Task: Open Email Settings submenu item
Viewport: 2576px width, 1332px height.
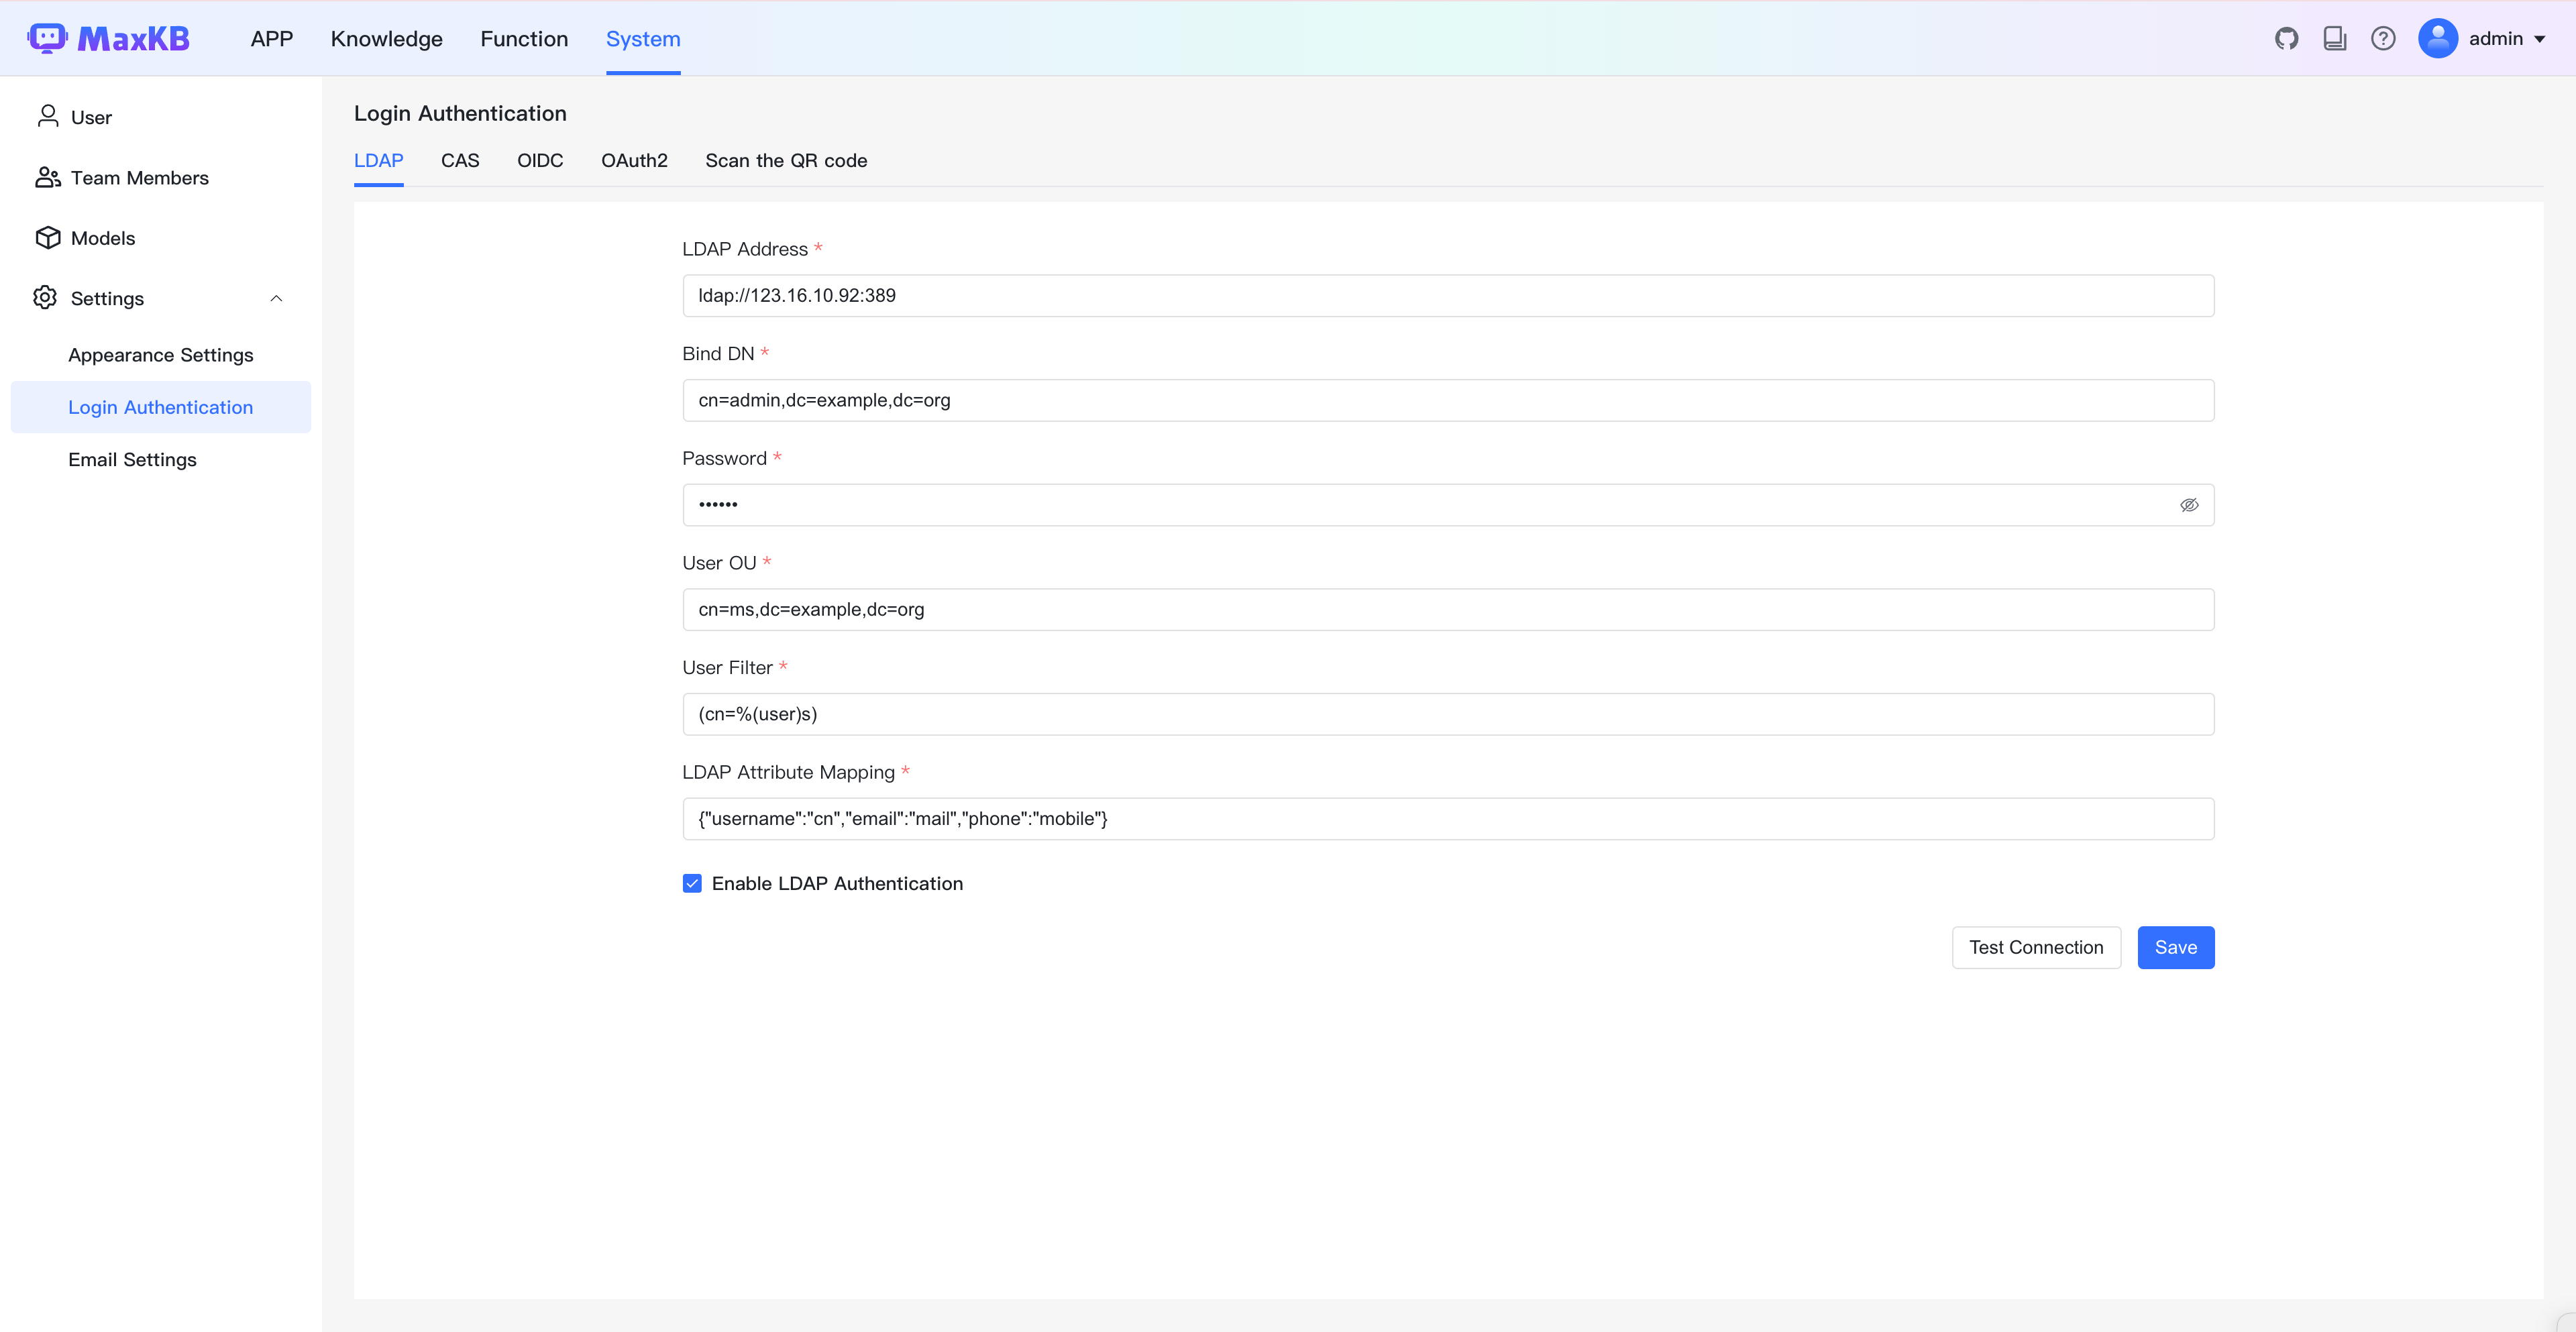Action: click(x=160, y=459)
